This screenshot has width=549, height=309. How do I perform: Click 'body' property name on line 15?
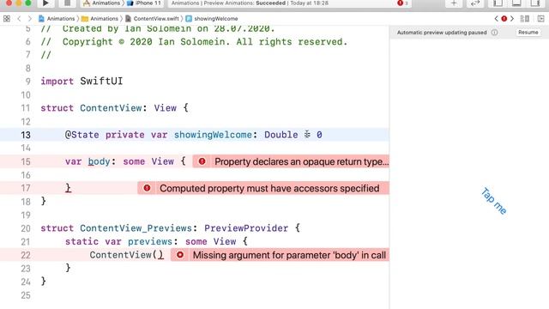point(99,161)
